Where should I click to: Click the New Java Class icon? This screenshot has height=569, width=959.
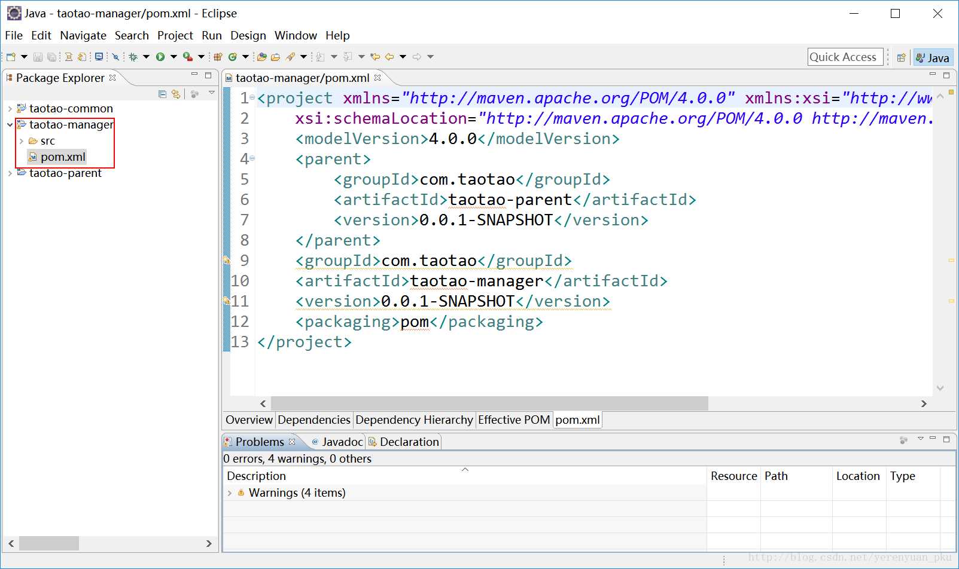tap(232, 57)
